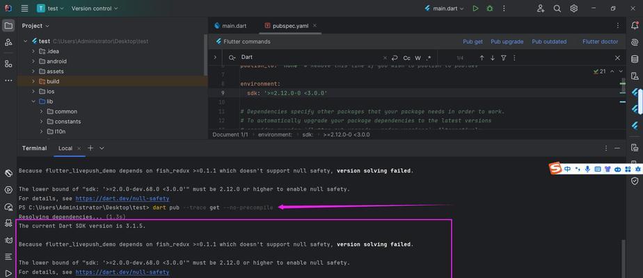The width and height of the screenshot is (643, 278).
Task: Run main.dart with the green play icon
Action: (x=475, y=8)
